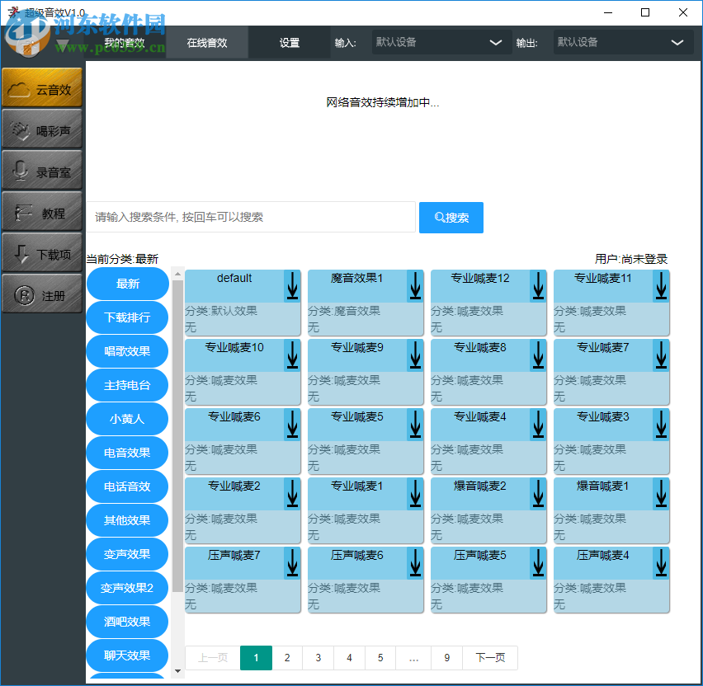This screenshot has height=686, width=703.
Task: Open the 设置 settings tab
Action: [x=288, y=42]
